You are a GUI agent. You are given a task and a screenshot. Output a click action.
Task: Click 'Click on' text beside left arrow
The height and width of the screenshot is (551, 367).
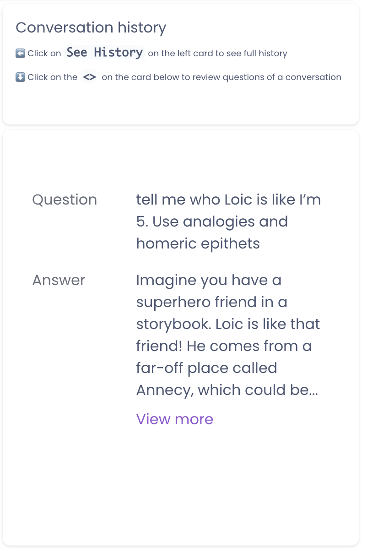44,54
